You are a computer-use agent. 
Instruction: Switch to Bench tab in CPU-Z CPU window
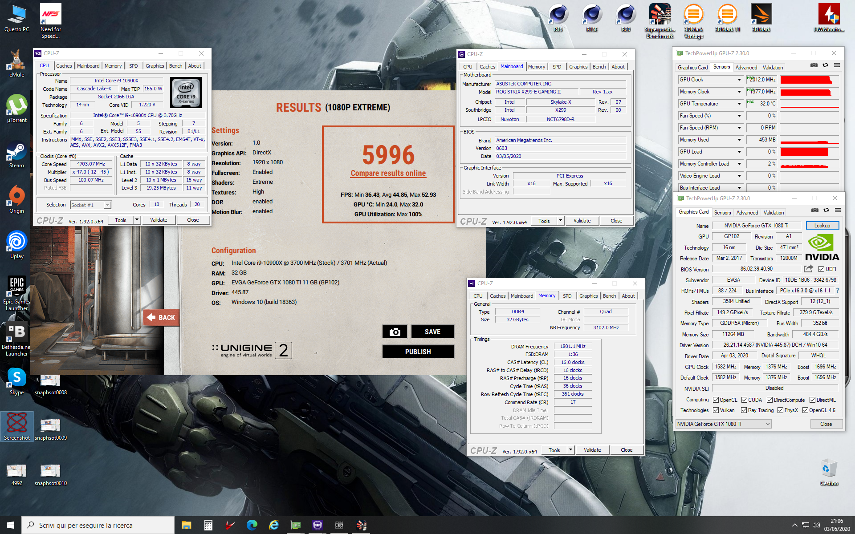tap(175, 66)
